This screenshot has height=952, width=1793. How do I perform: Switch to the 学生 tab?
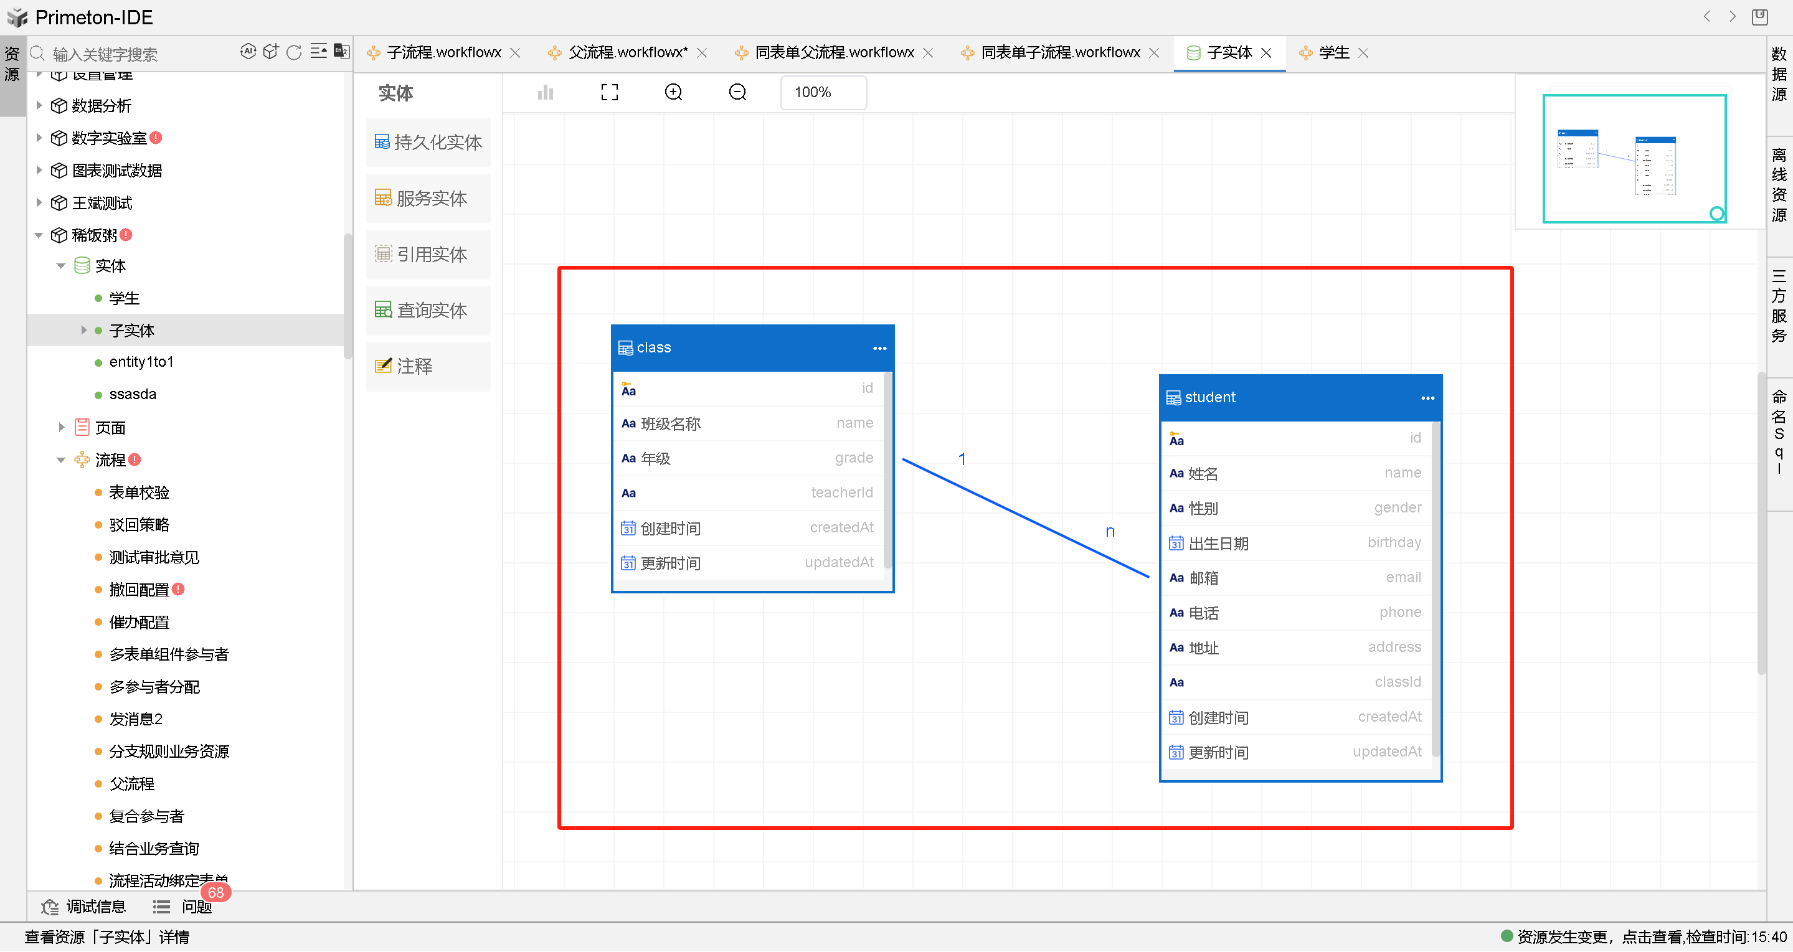pos(1333,53)
